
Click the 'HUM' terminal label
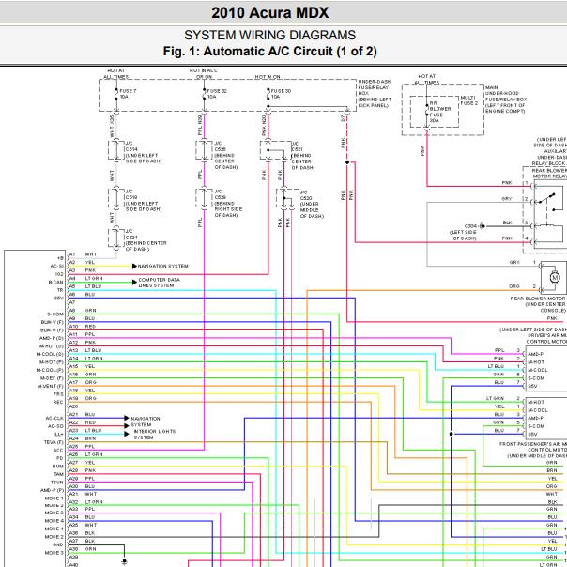58,467
